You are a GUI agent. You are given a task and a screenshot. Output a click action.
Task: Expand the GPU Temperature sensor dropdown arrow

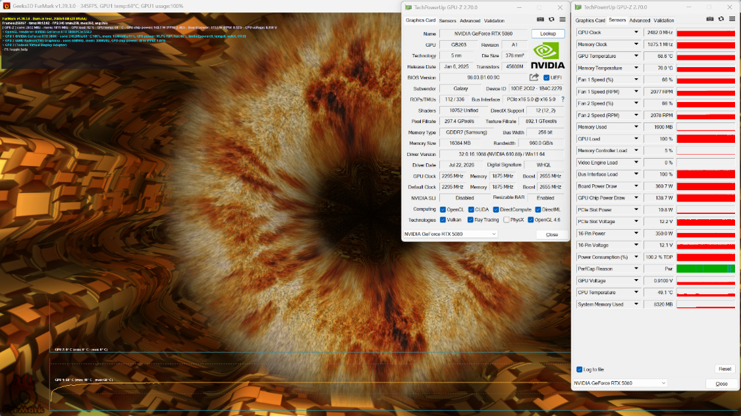[636, 56]
